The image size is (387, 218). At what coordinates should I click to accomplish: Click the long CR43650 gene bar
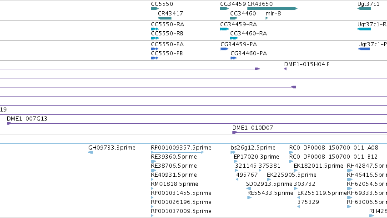click(x=272, y=9)
